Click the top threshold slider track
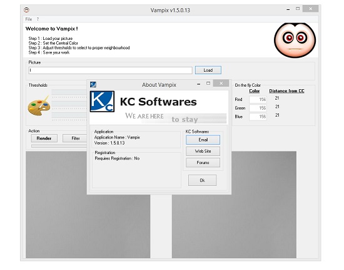The height and width of the screenshot is (270, 344). tap(69, 92)
